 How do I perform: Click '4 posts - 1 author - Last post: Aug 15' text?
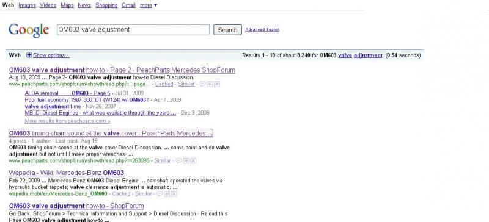53,141
